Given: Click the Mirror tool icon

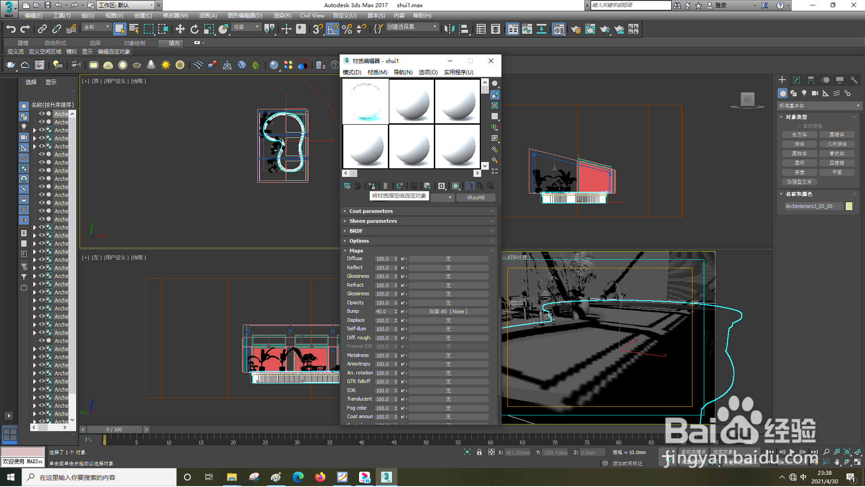Looking at the screenshot, I should [x=449, y=29].
